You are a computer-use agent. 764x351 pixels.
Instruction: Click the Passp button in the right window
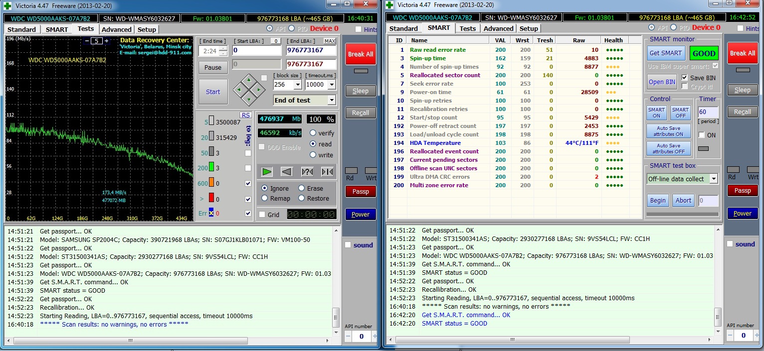click(743, 190)
